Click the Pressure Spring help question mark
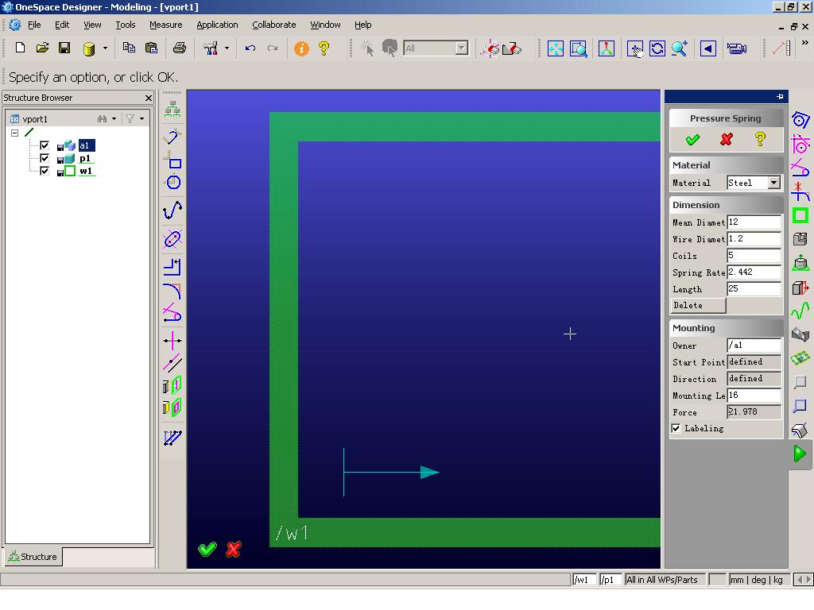814x610 pixels. pos(760,139)
